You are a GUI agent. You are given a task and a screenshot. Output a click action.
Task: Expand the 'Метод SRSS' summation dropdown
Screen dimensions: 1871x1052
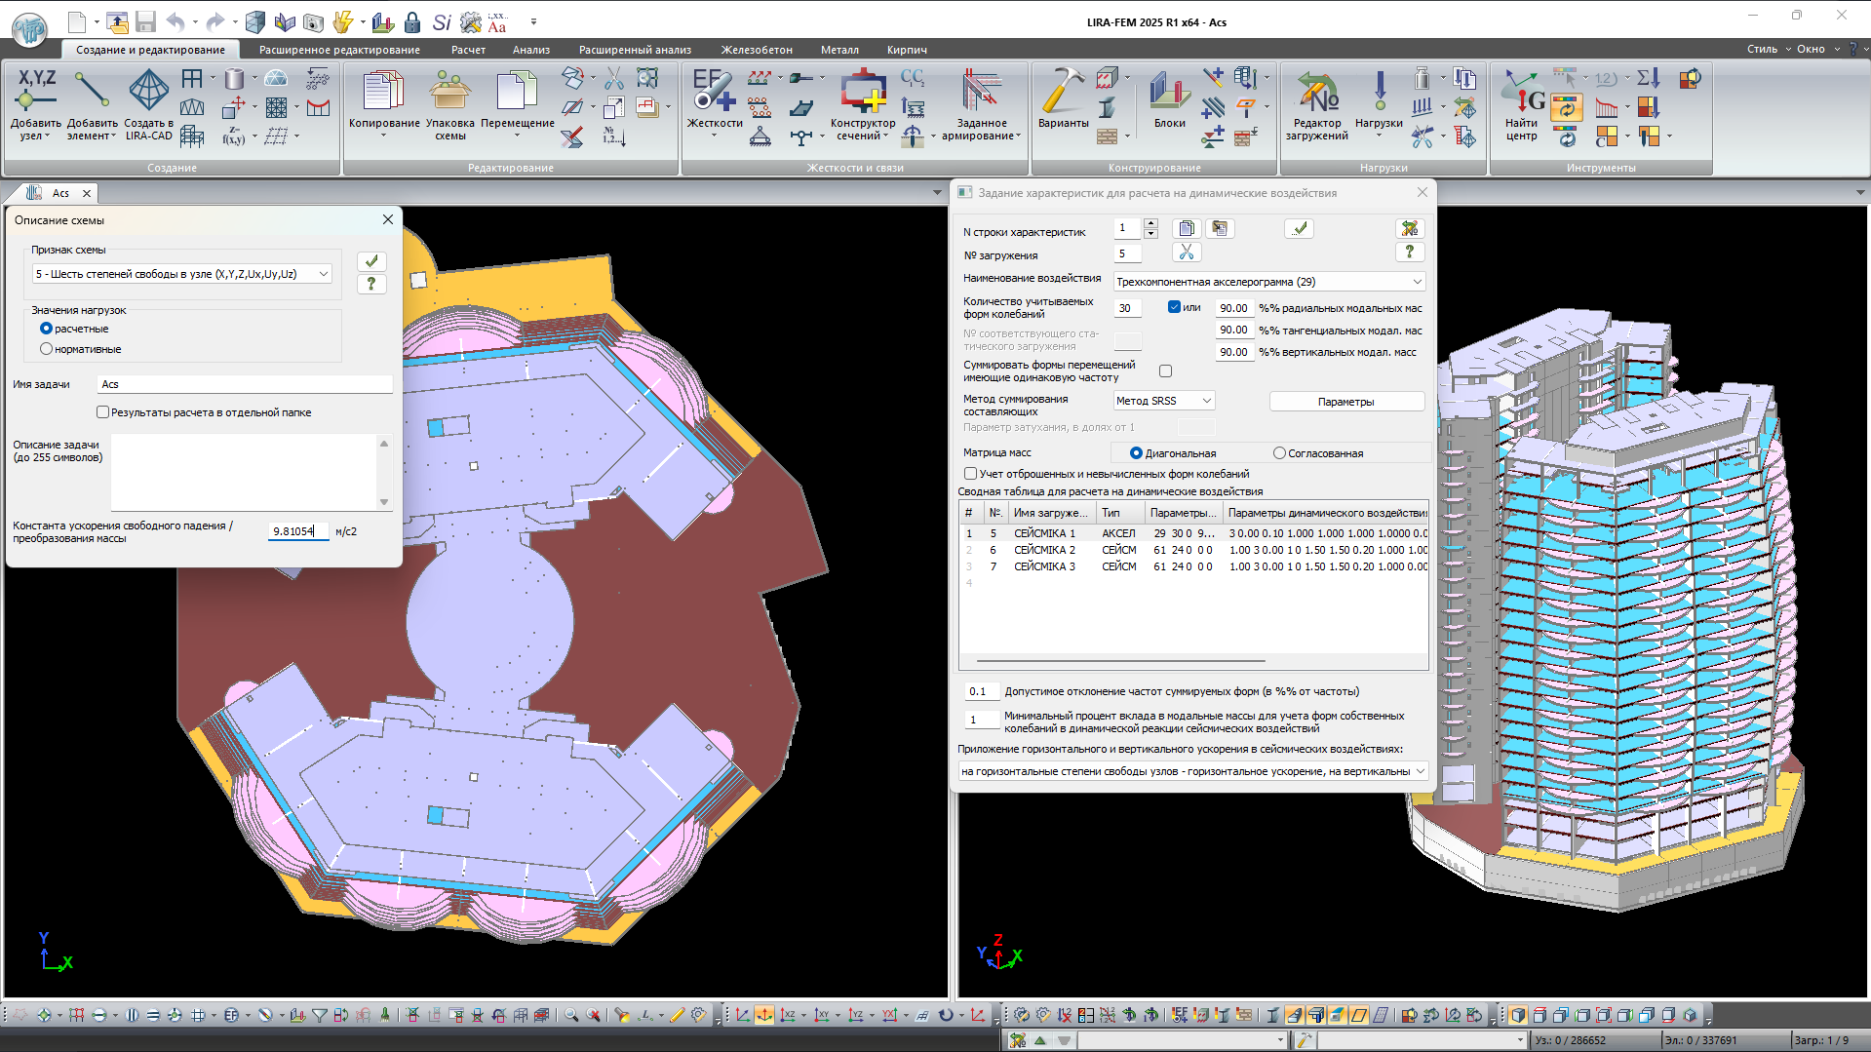coord(1206,401)
